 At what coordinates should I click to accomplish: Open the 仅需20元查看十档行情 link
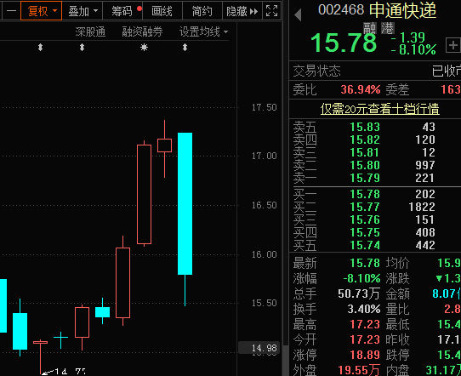pos(380,109)
